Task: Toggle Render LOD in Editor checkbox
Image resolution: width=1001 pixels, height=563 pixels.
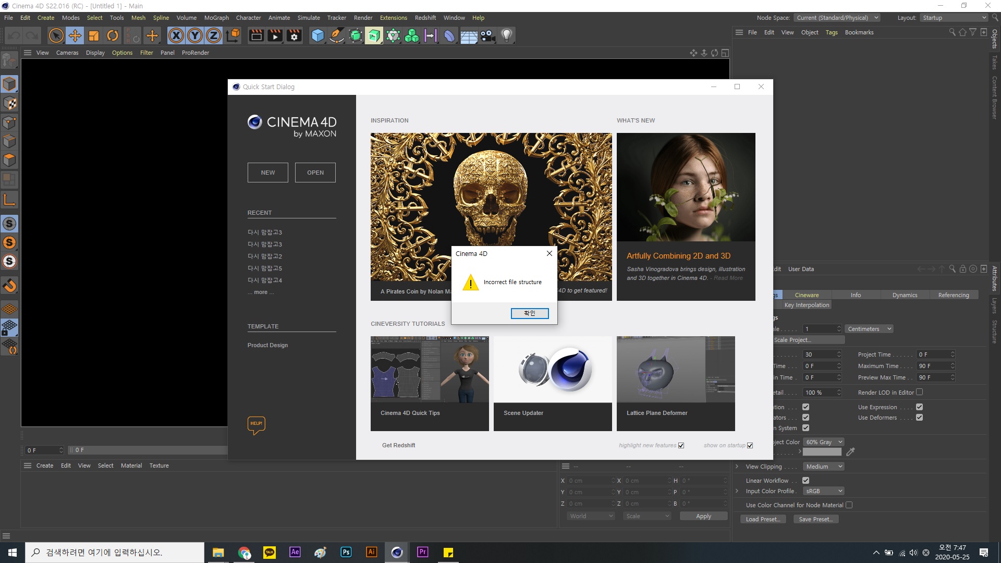Action: tap(919, 392)
